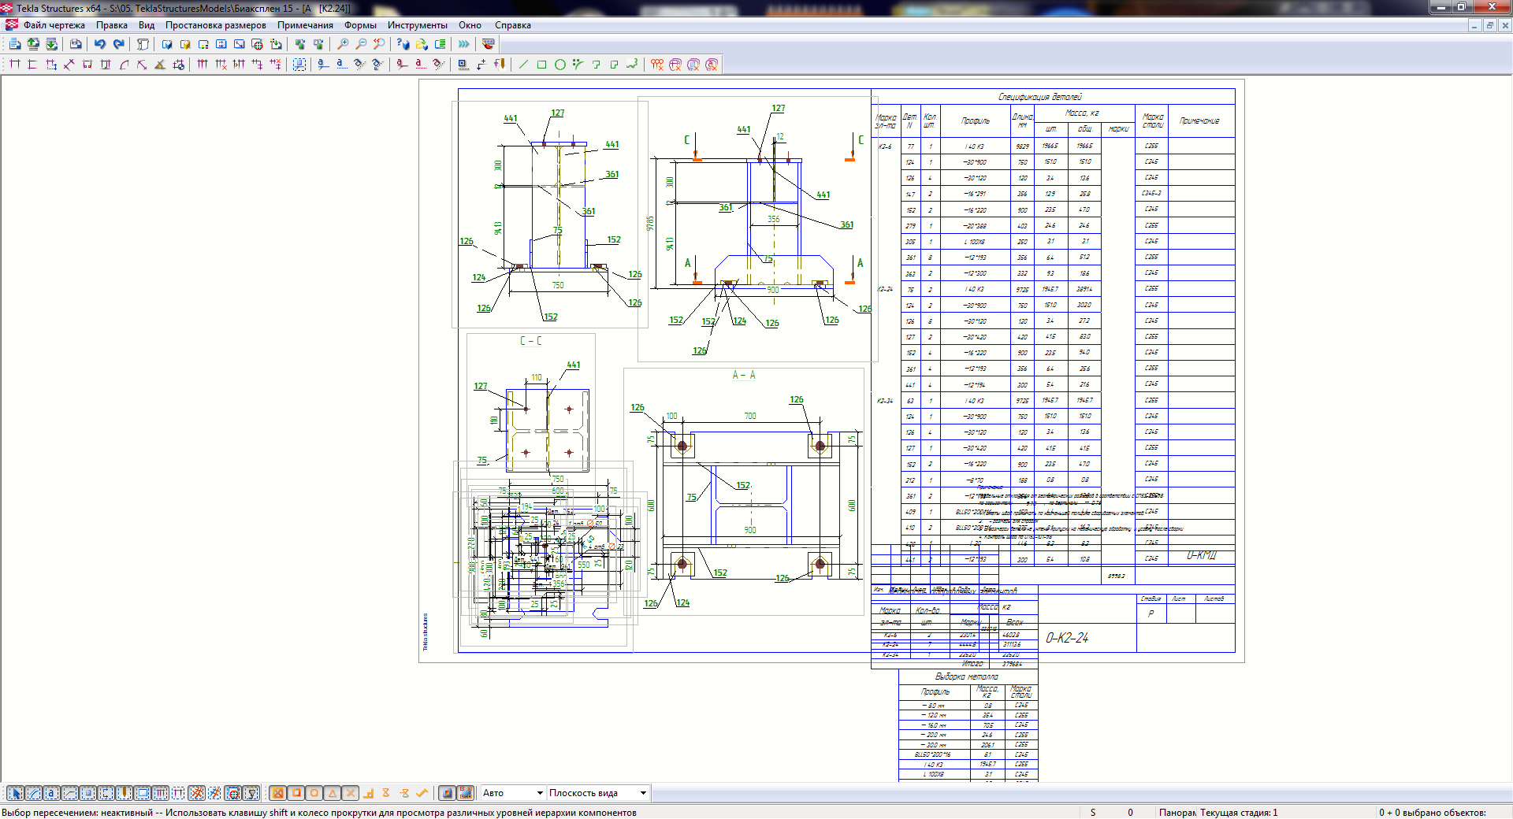The height and width of the screenshot is (819, 1513).
Task: Select the green rectangle drawing tool
Action: point(542,65)
